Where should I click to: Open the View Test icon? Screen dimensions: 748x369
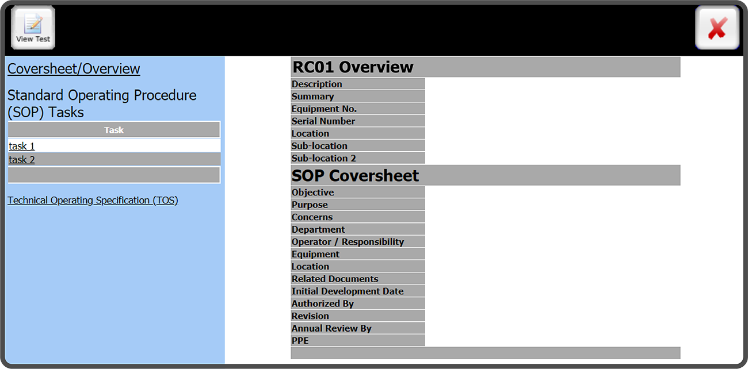(x=33, y=28)
